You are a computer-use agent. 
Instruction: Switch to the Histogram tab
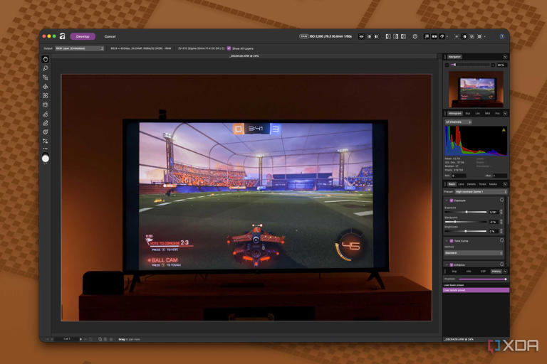point(454,114)
